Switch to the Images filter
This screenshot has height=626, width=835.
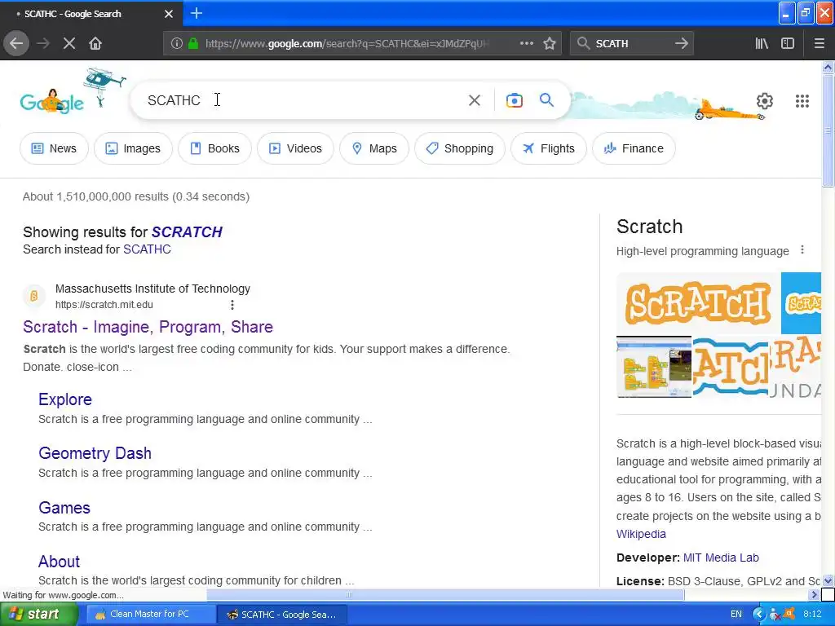133,148
